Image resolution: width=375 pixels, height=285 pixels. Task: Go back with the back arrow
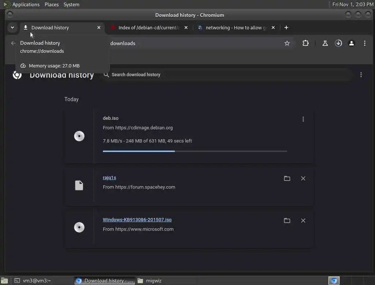tap(13, 43)
